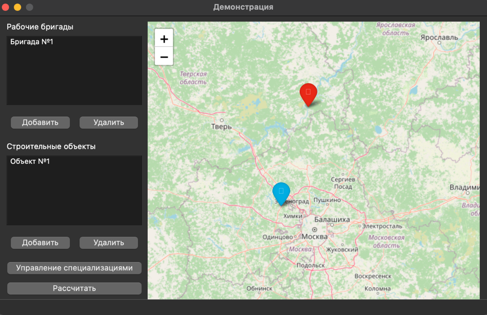Select Бригада №1 in the brigades list
This screenshot has width=487, height=315.
pyautogui.click(x=32, y=42)
